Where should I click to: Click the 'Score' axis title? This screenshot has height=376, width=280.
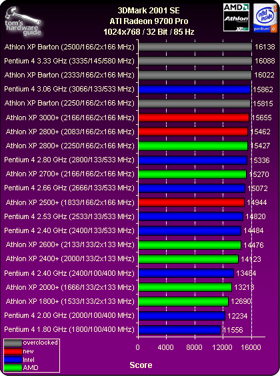[x=141, y=365]
